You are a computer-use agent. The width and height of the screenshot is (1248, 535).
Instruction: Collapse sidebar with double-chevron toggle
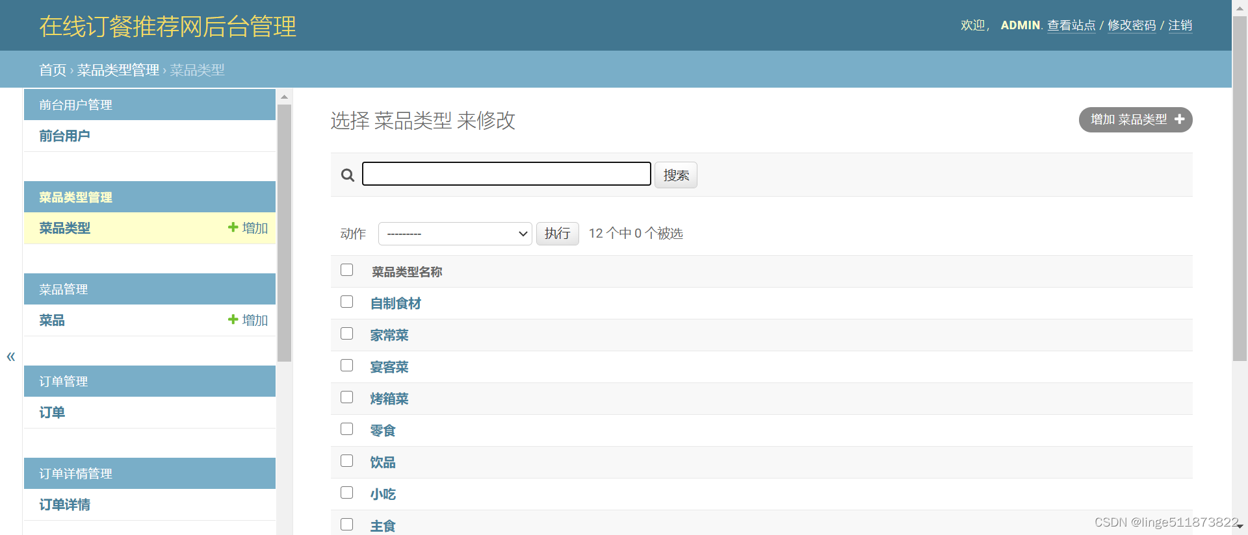[x=11, y=356]
